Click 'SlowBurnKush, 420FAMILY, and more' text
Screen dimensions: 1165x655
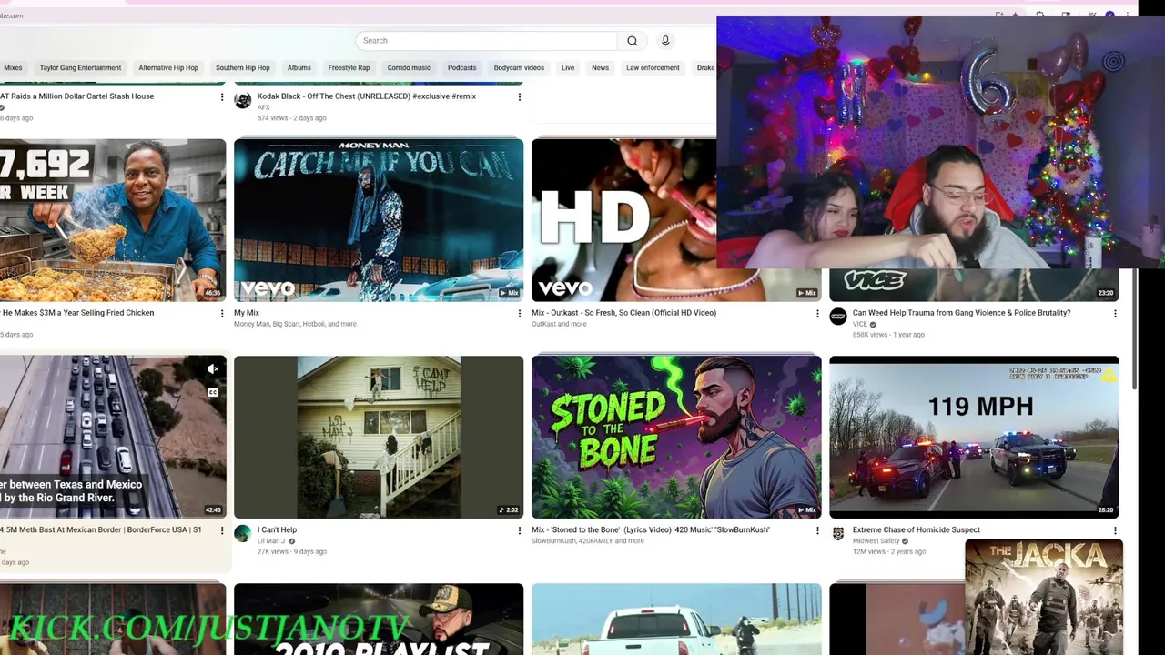588,541
